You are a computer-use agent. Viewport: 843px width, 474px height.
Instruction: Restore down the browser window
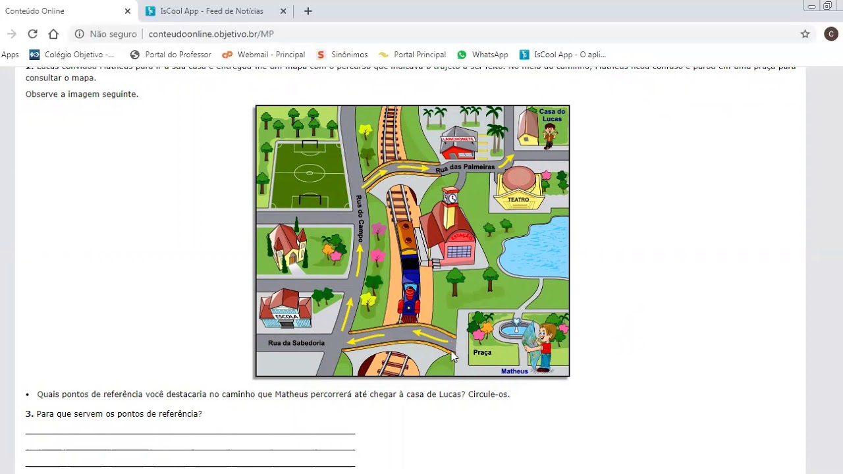click(828, 6)
